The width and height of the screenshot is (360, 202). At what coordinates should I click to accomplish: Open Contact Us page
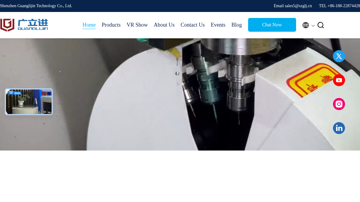click(x=193, y=25)
